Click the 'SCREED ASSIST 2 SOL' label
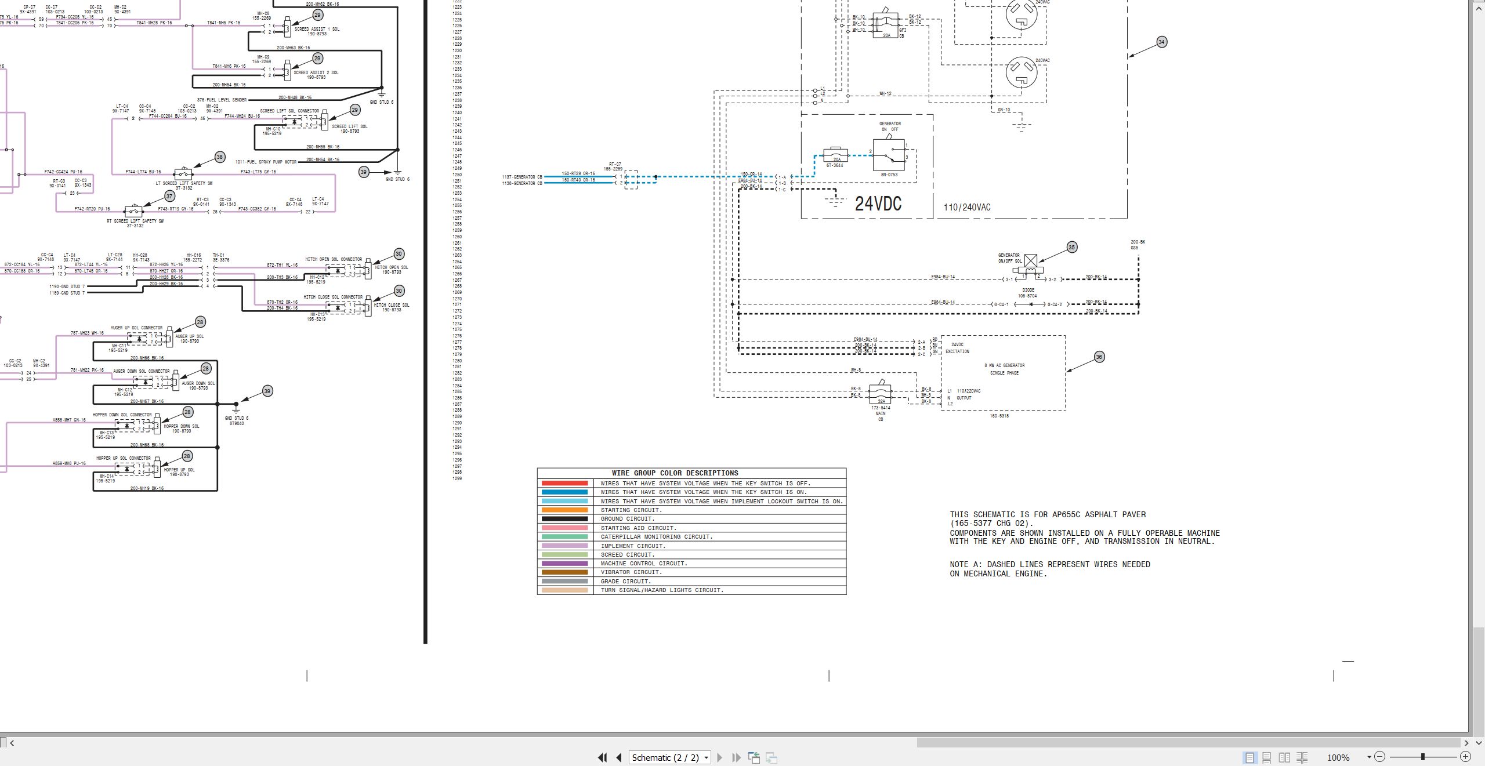This screenshot has height=766, width=1485. (316, 72)
